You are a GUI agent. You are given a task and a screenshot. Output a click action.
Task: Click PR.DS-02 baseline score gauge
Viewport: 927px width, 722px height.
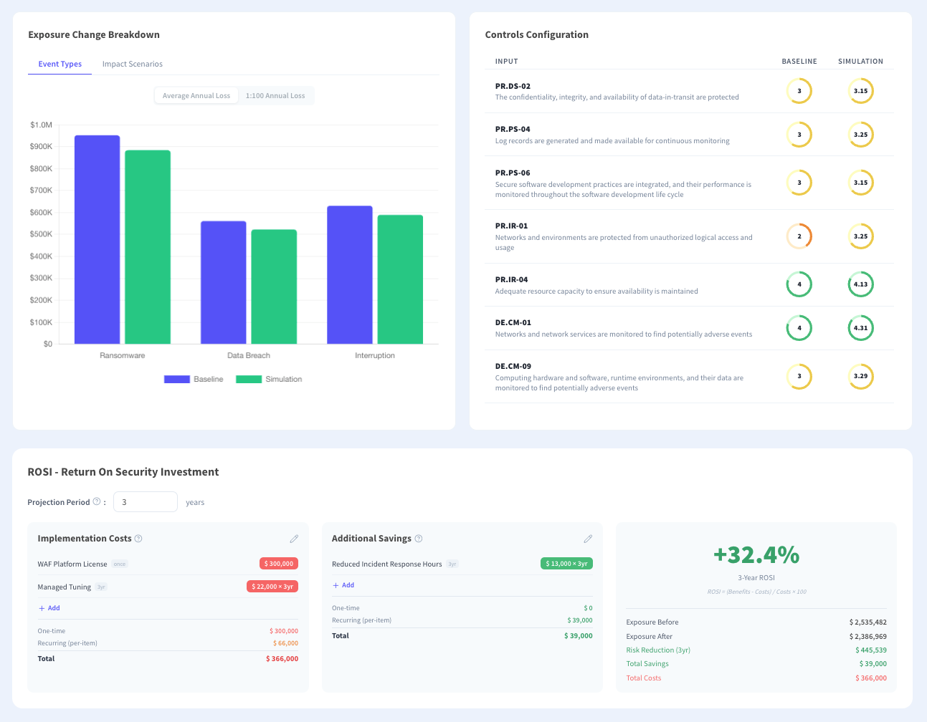pos(799,91)
